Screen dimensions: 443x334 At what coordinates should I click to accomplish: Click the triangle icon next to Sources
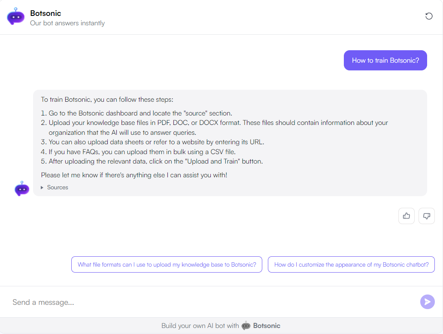pos(42,187)
